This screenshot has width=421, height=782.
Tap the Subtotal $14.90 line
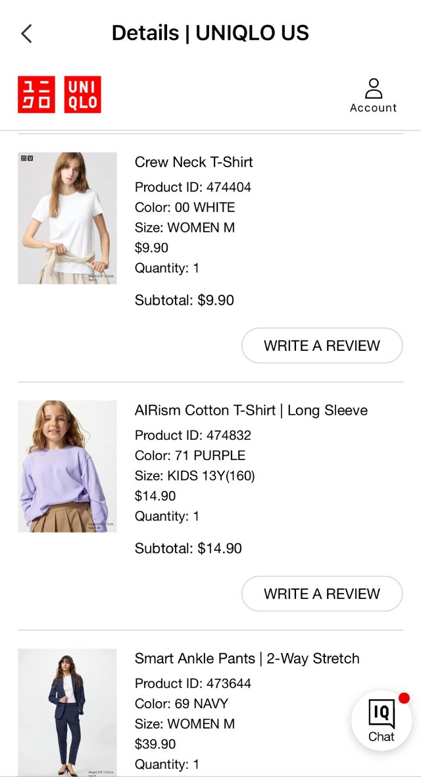coord(188,548)
